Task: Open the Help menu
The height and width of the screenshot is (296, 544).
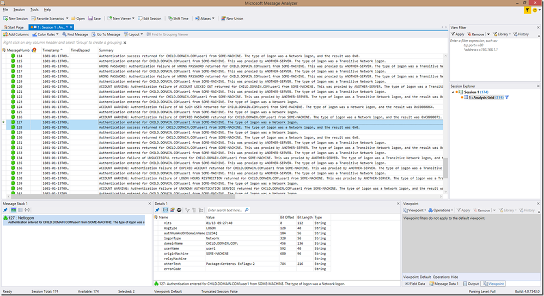Action: pyautogui.click(x=47, y=10)
